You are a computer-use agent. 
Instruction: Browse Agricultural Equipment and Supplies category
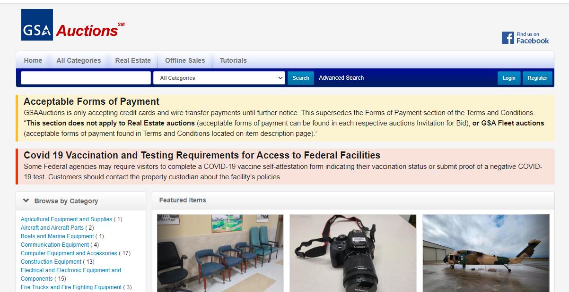coord(66,219)
